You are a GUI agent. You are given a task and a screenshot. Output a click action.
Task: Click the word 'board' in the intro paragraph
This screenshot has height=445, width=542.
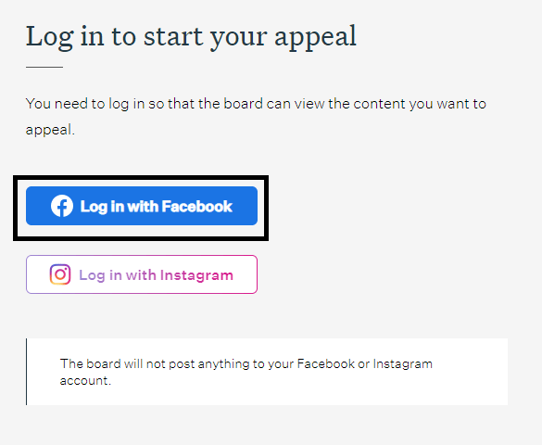tap(243, 104)
